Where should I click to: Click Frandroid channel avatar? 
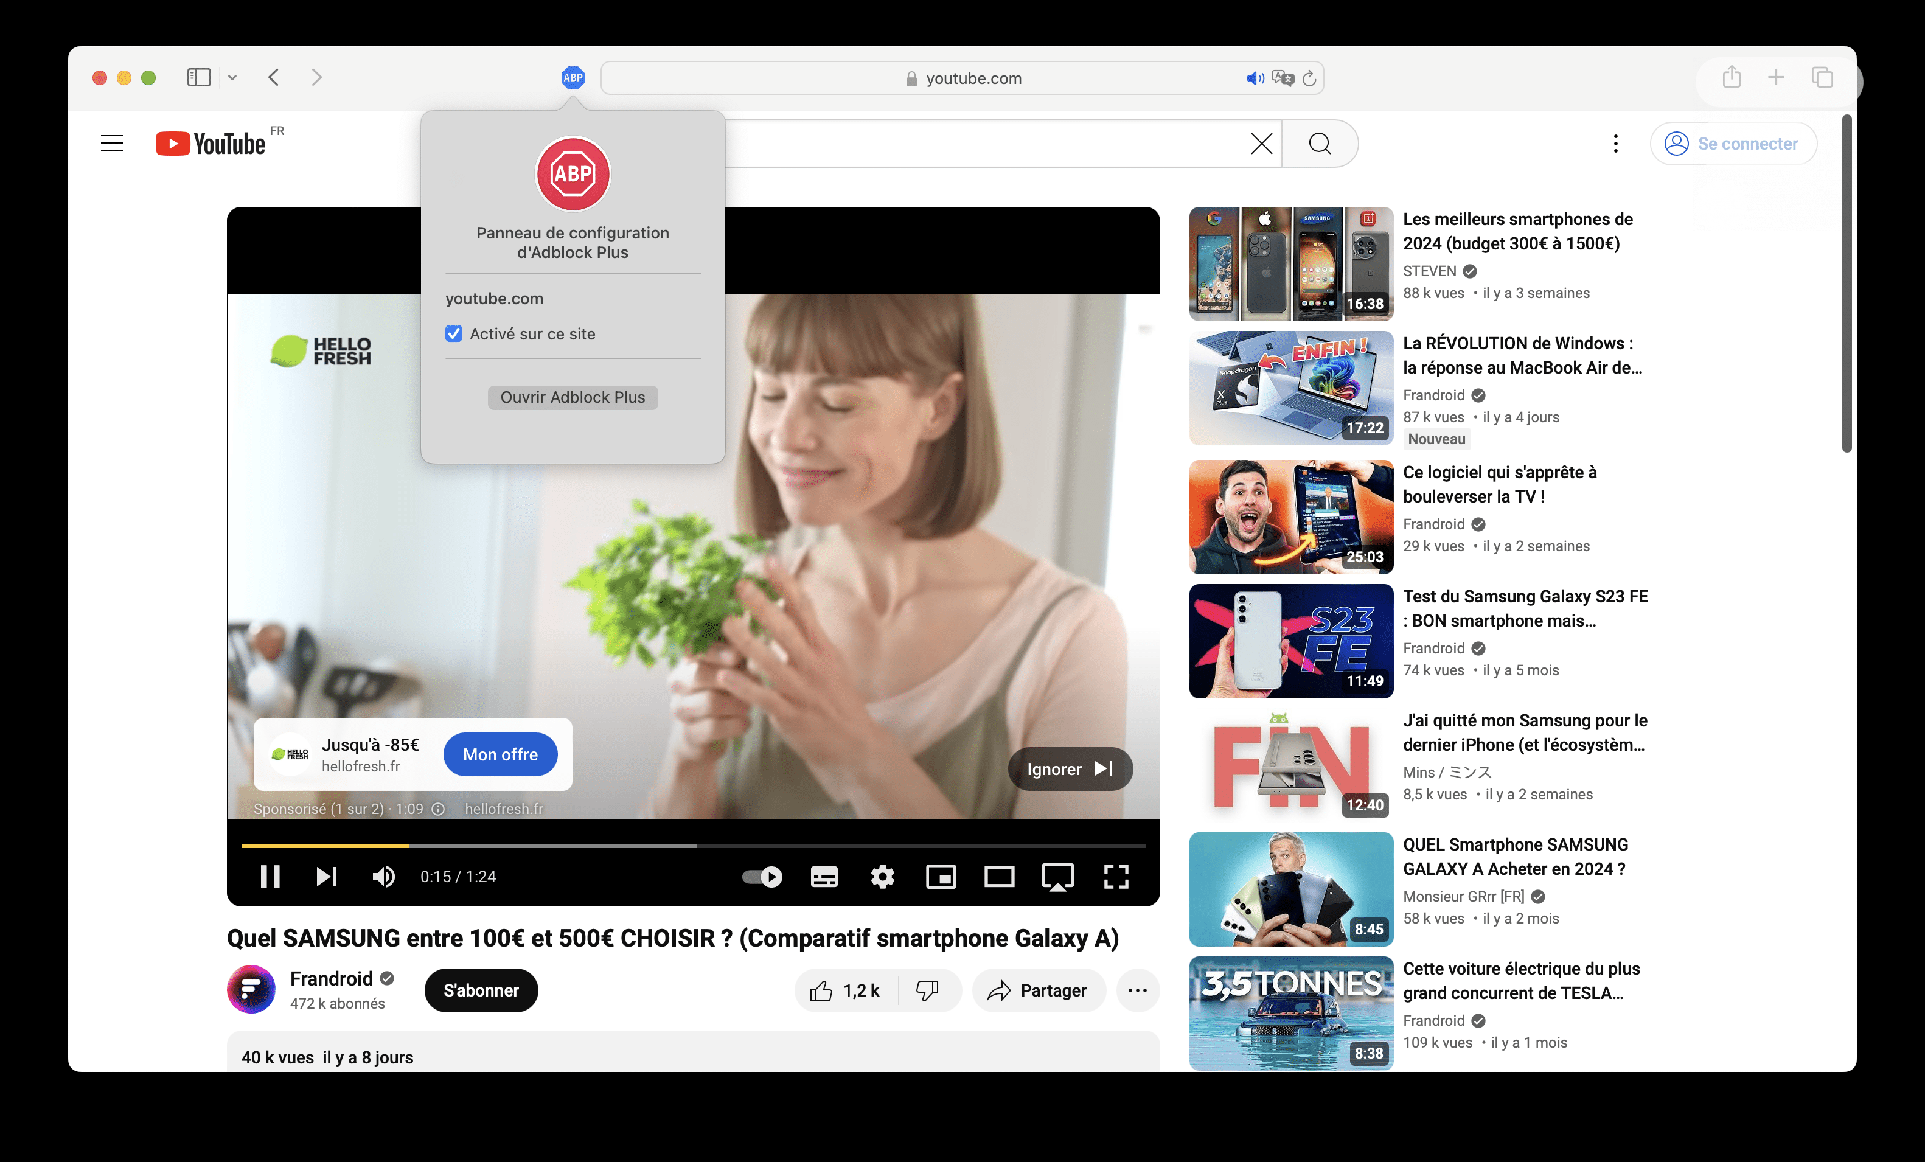point(251,989)
